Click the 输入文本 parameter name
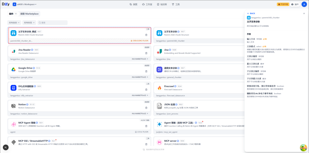 tap(251, 39)
